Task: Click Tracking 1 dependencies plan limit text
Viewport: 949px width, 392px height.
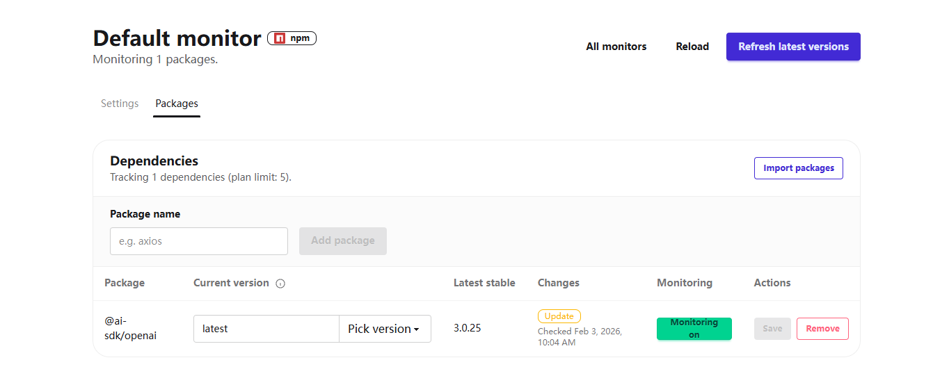Action: click(200, 177)
